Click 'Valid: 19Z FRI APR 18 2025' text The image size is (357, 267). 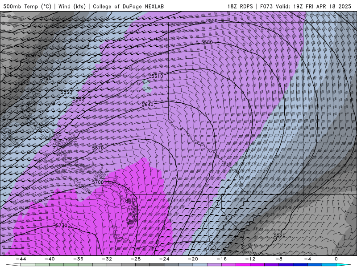[314, 6]
